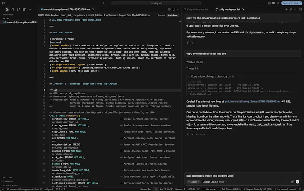304x191 pixels.
Task: Open chat history clock icon
Action: click(x=291, y=9)
